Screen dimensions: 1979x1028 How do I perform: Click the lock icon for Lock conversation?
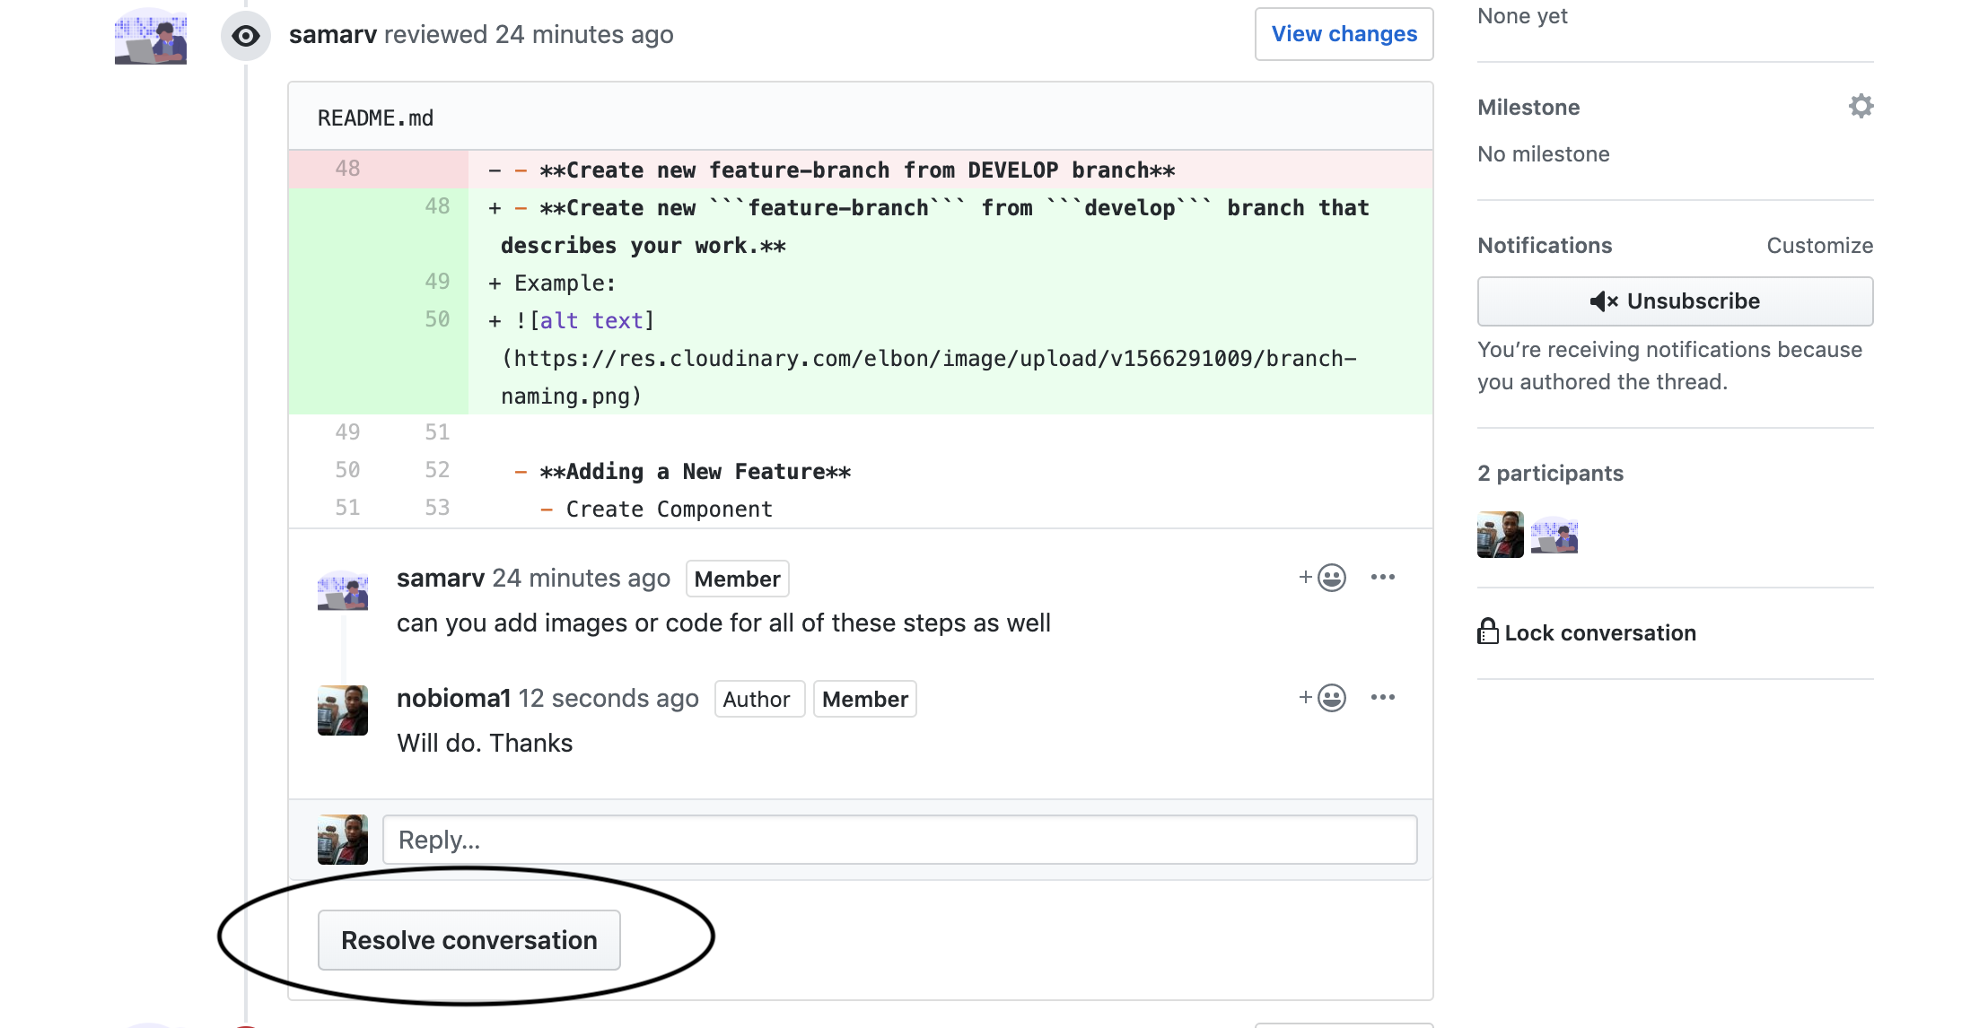[x=1487, y=632]
